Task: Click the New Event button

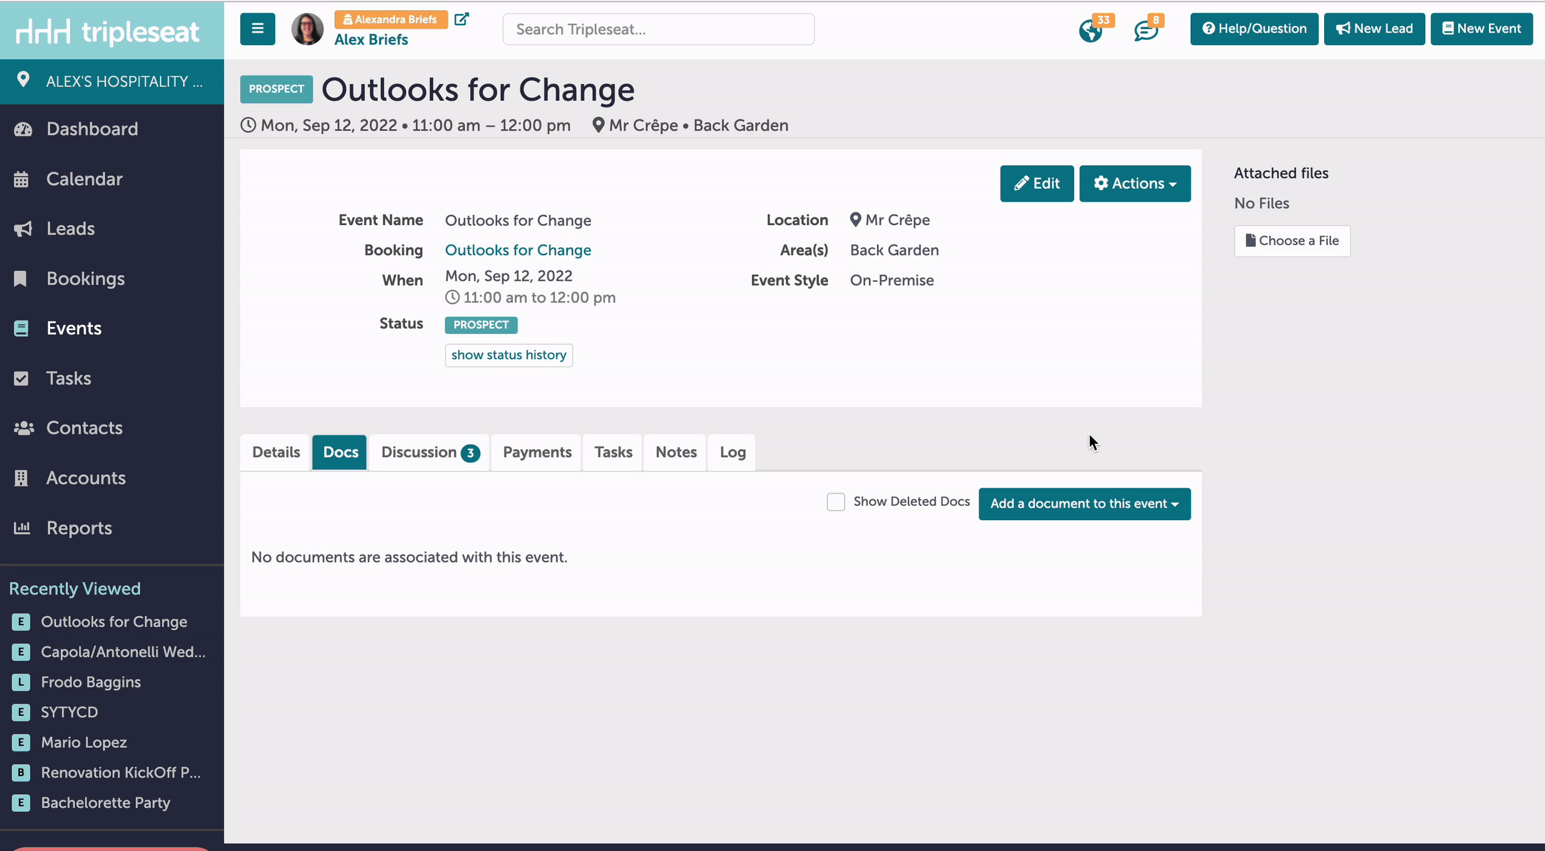Action: [1482, 29]
